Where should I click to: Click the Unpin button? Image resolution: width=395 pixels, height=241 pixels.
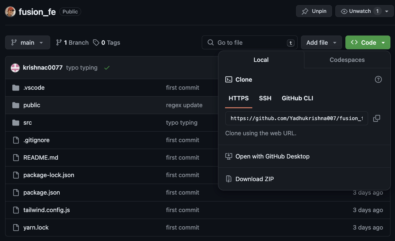[x=314, y=11]
